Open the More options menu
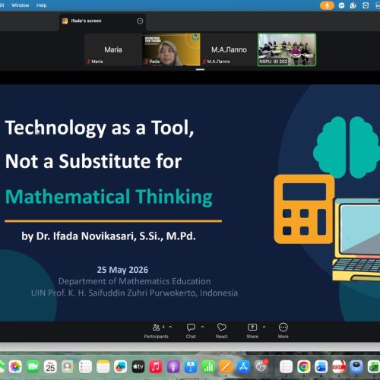380x380 pixels. (x=283, y=331)
